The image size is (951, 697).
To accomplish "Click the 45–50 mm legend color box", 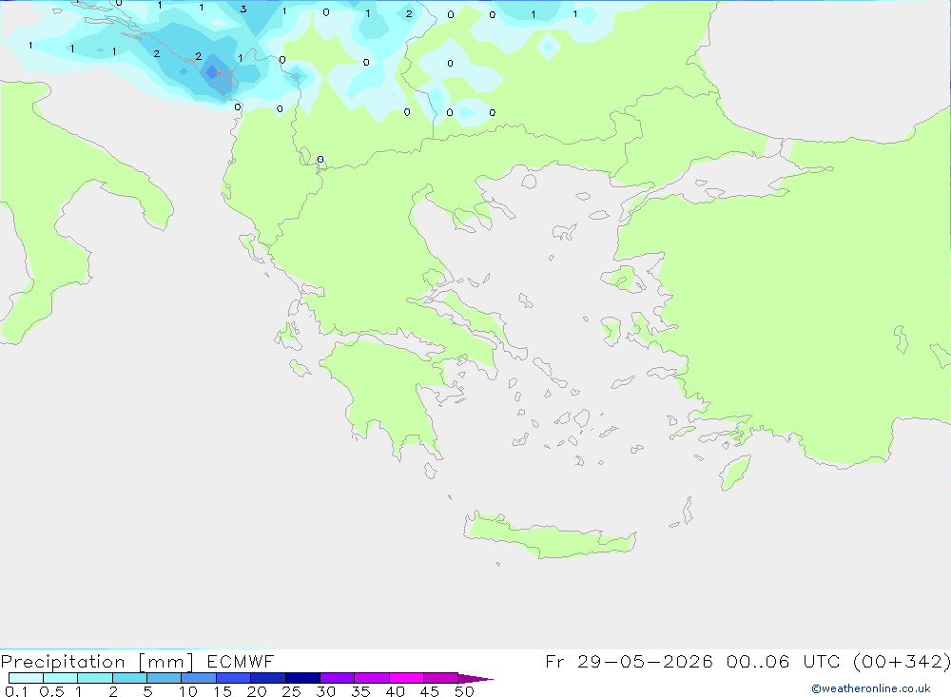I will click(441, 678).
